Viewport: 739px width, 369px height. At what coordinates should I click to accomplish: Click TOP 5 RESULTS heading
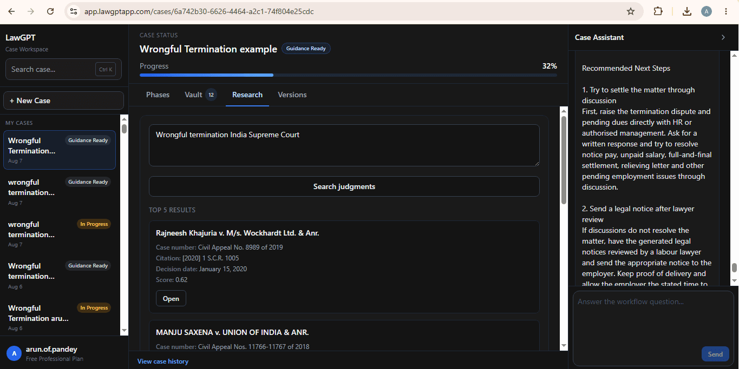click(172, 210)
